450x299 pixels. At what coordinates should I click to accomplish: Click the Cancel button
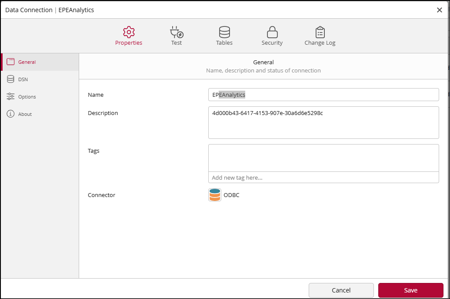tap(341, 290)
